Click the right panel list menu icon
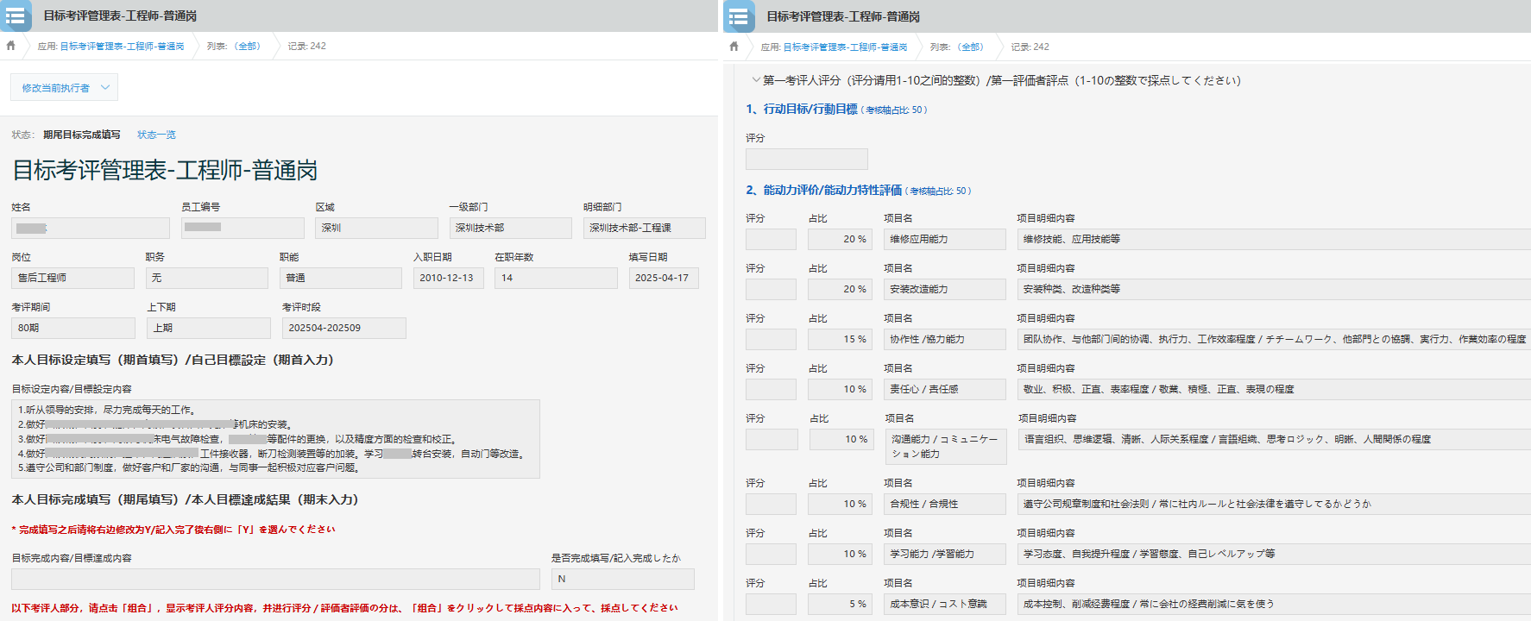The image size is (1531, 621). pos(739,17)
